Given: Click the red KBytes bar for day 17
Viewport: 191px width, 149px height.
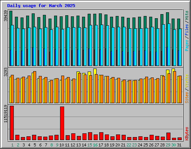Looking at the screenshot, I should pyautogui.click(x=101, y=136).
